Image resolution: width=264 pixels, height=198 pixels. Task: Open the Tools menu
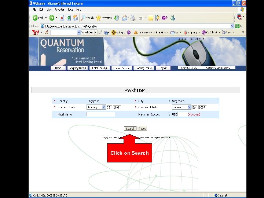[x=70, y=10]
